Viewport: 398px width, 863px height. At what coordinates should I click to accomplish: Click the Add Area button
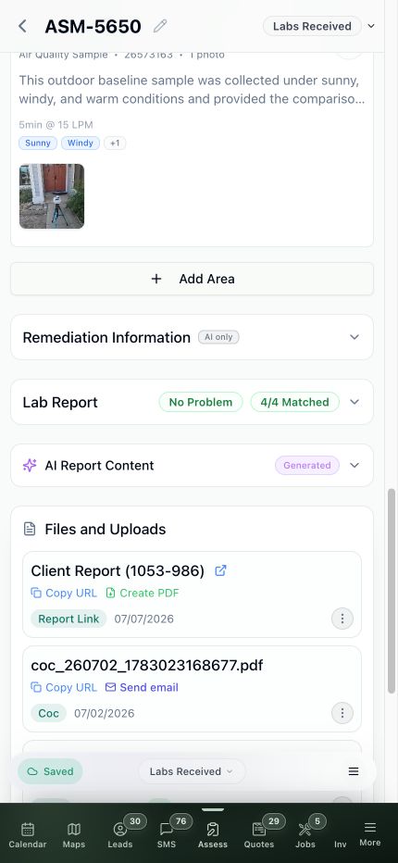pyautogui.click(x=193, y=279)
